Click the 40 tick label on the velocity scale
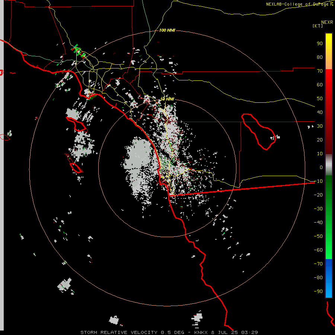 tap(320, 112)
